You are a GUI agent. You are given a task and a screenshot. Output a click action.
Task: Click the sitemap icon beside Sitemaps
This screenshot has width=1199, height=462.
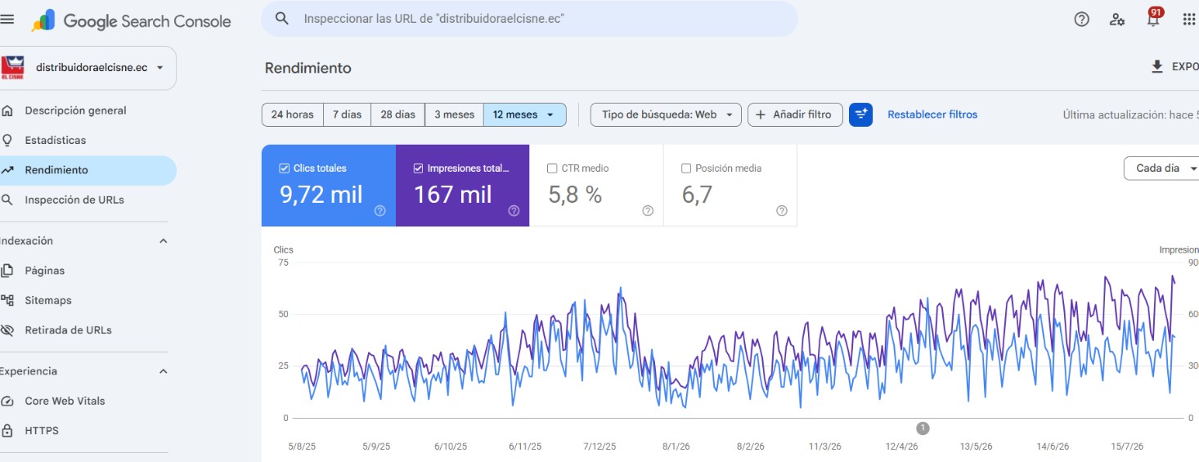tap(7, 300)
